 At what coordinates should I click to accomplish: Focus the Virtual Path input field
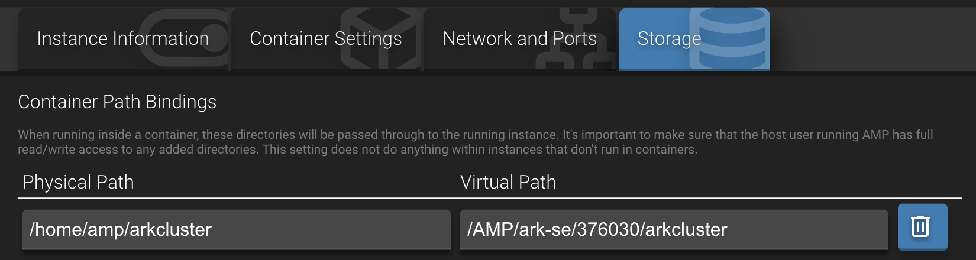(674, 229)
